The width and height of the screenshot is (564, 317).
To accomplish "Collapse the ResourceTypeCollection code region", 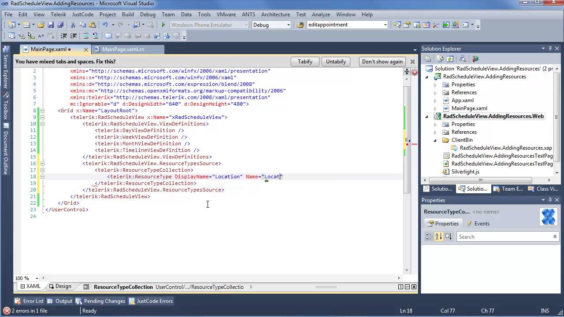I will pyautogui.click(x=43, y=170).
